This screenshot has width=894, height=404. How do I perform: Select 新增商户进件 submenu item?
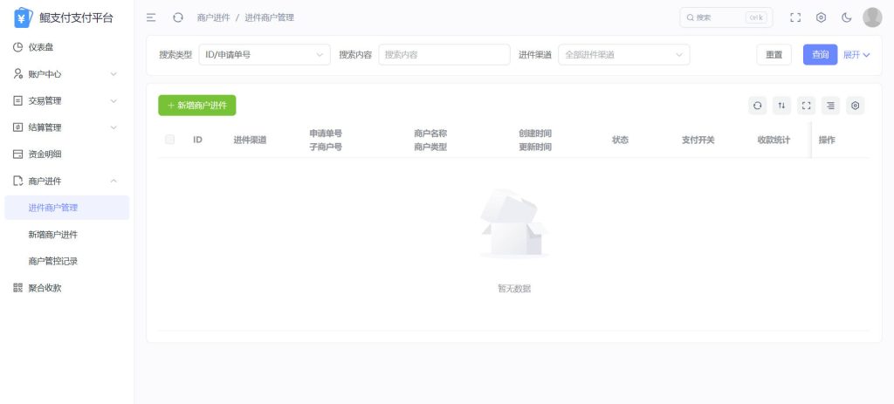click(x=66, y=234)
